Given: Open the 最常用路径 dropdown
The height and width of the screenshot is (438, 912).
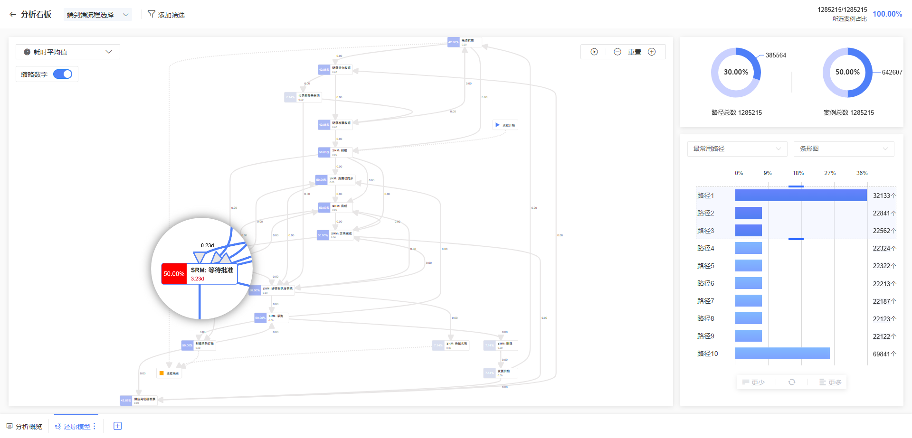Looking at the screenshot, I should [x=737, y=149].
